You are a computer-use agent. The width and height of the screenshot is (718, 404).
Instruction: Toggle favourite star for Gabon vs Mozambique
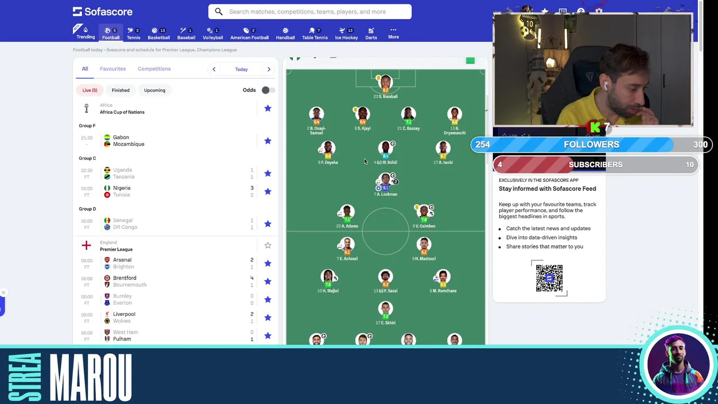(268, 141)
